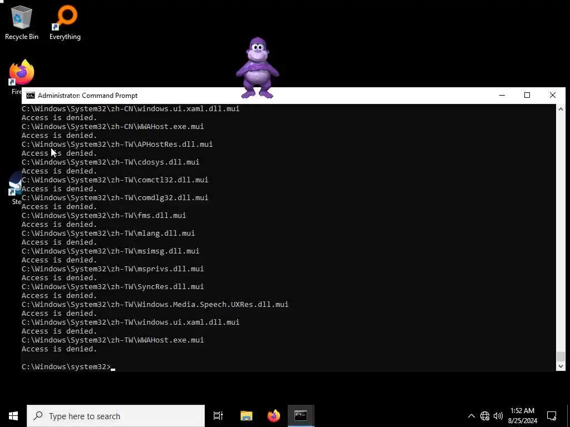Screen dimensions: 570x427
Task: Open the Everything search desktop icon
Action: (x=65, y=22)
